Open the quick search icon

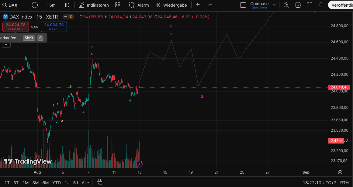point(286,5)
